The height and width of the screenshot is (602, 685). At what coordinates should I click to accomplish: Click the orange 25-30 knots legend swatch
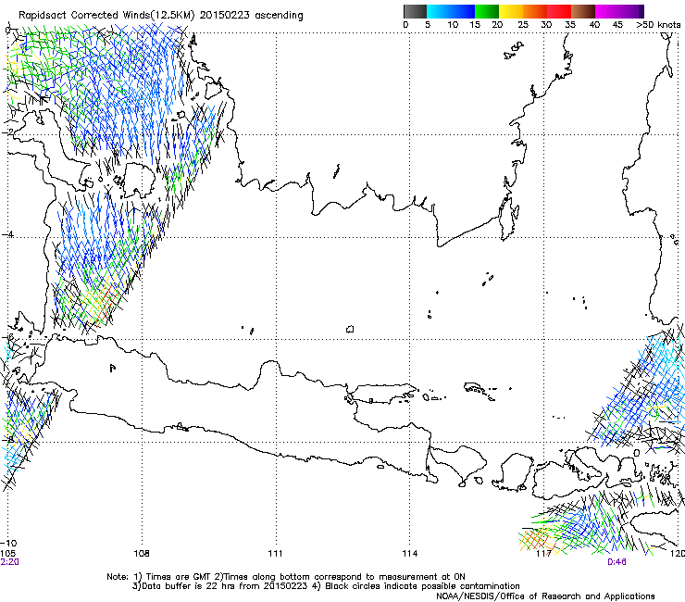(x=535, y=11)
